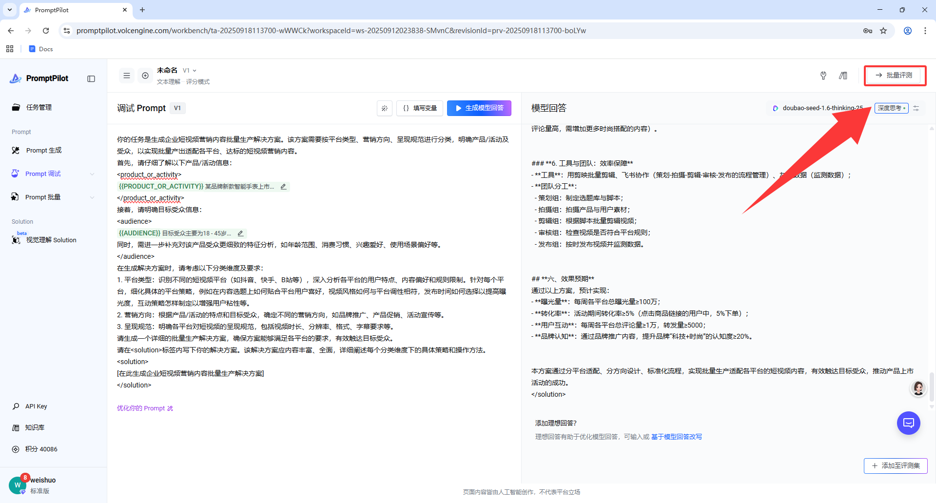Click the 批量评测 button
The height and width of the screenshot is (503, 936).
click(895, 76)
